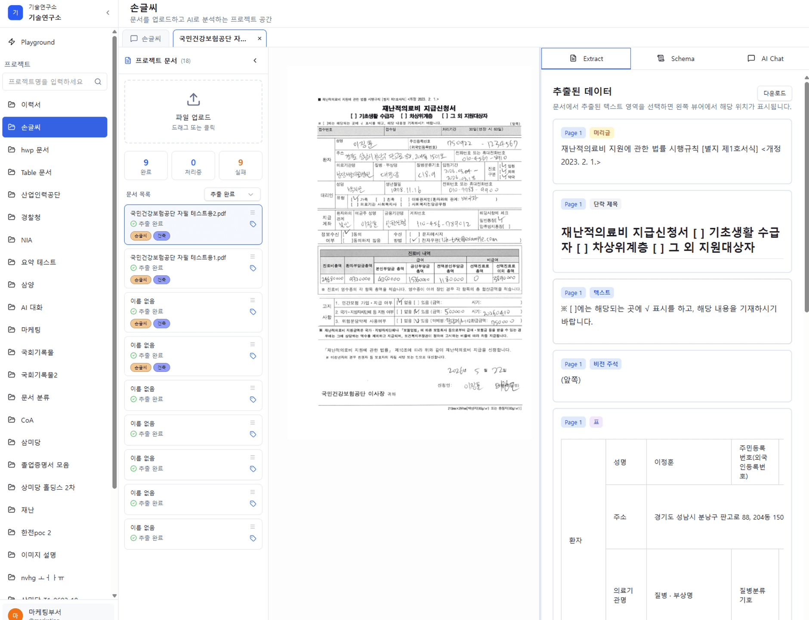Viewport: 809px width, 620px height.
Task: Close the 국민건강보험공단 document tab
Action: coord(259,38)
